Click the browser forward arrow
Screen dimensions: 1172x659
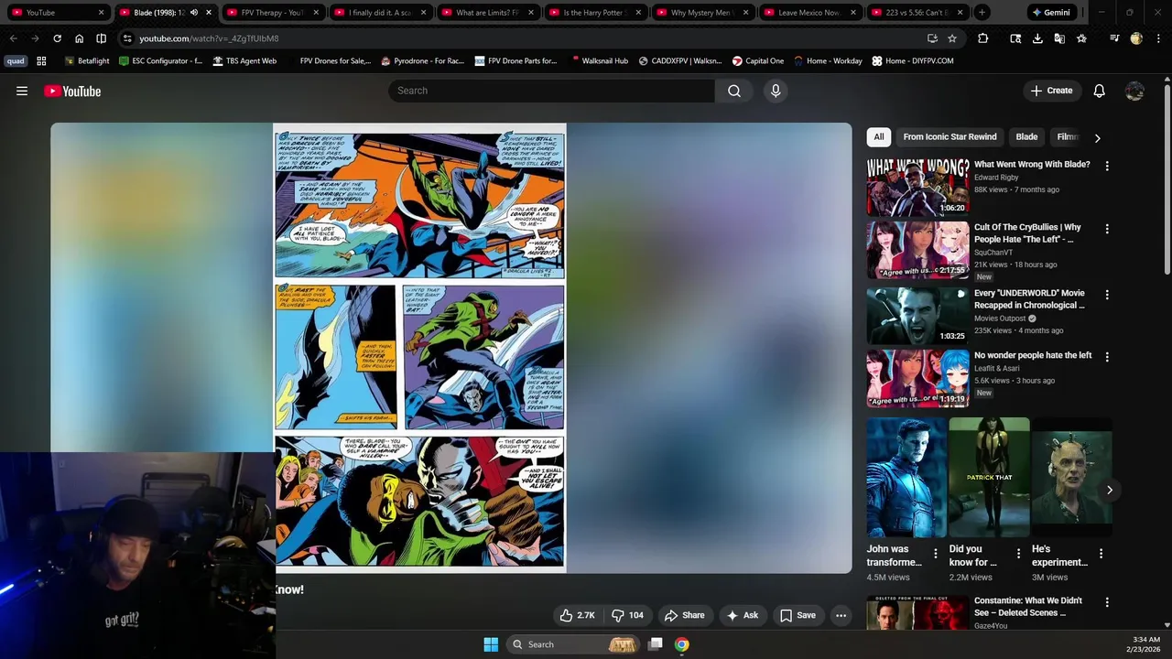pyautogui.click(x=35, y=38)
